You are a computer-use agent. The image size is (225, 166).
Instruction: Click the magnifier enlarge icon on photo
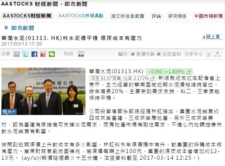click(x=5, y=112)
